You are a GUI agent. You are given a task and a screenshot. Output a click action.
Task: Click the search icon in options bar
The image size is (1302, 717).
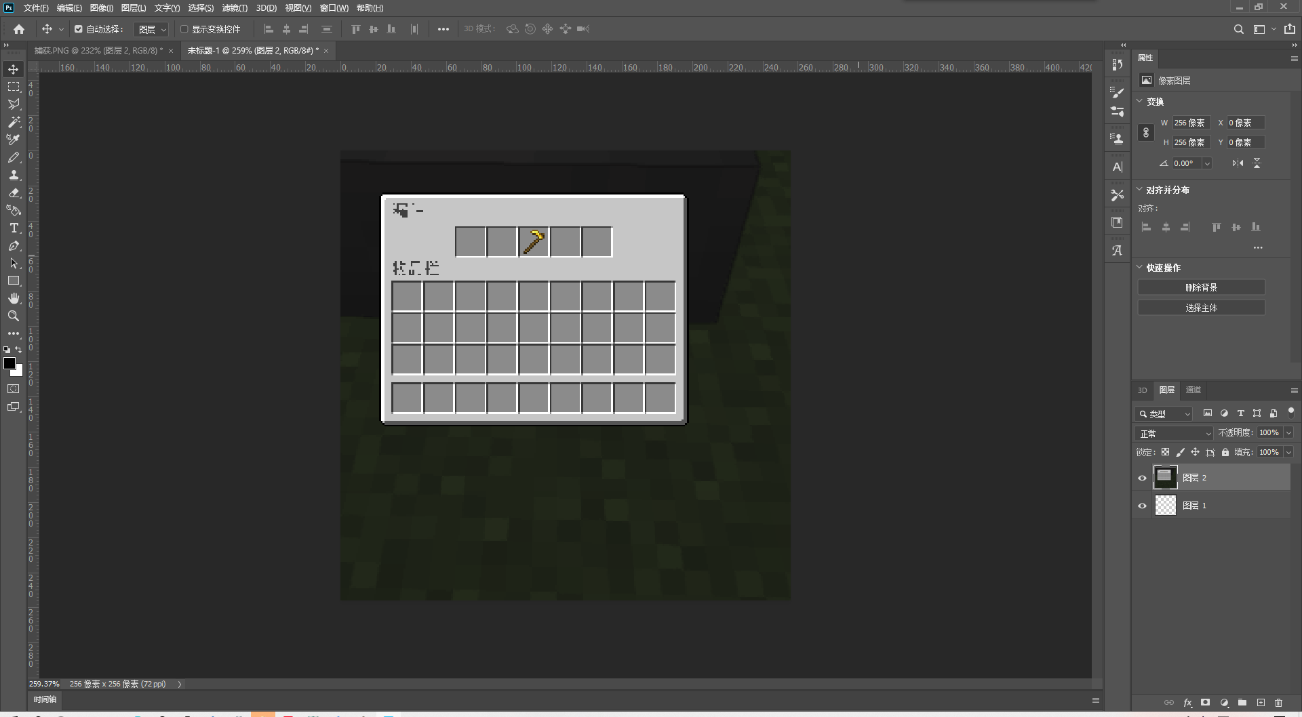[x=1238, y=29]
